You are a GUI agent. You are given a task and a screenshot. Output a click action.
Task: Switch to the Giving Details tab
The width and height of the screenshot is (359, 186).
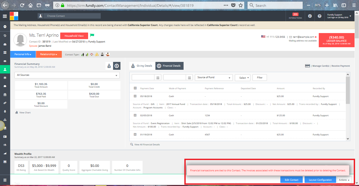tap(142, 66)
